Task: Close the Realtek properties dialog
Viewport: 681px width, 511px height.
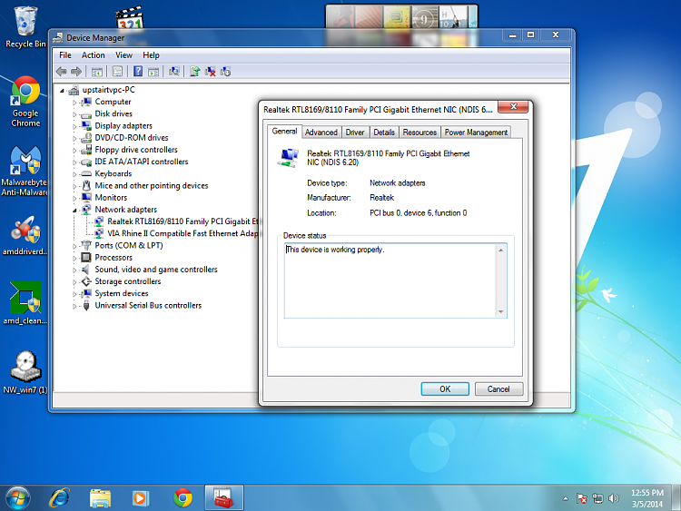Action: (x=513, y=106)
